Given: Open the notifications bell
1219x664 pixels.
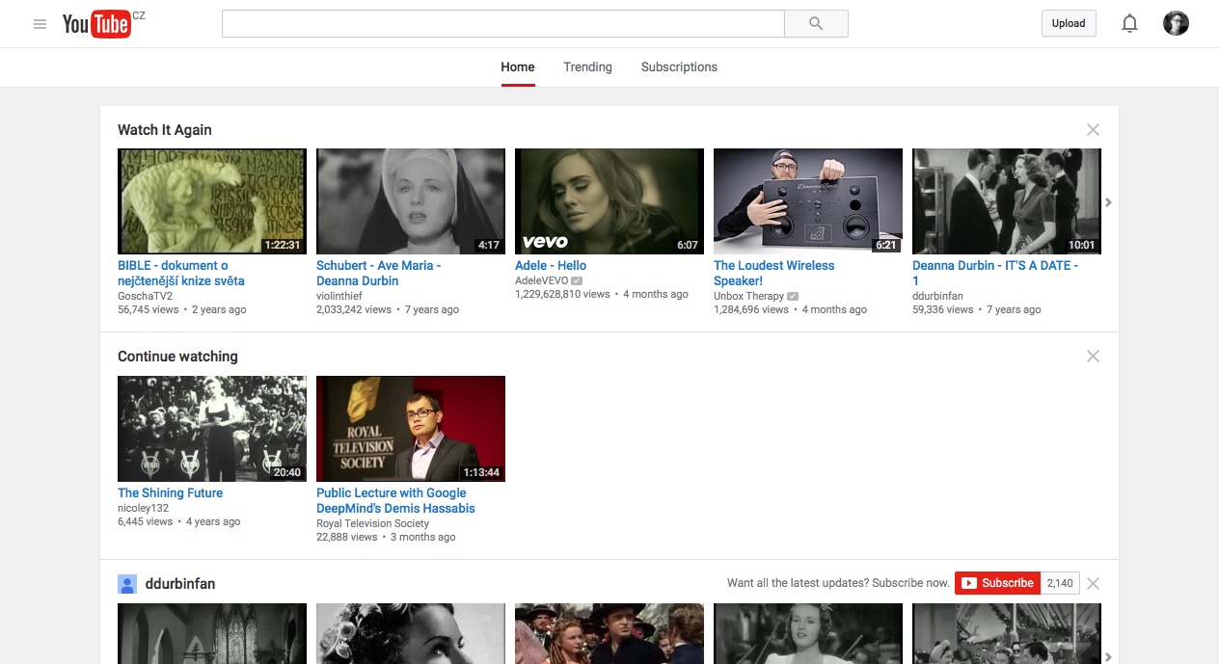Looking at the screenshot, I should coord(1129,24).
